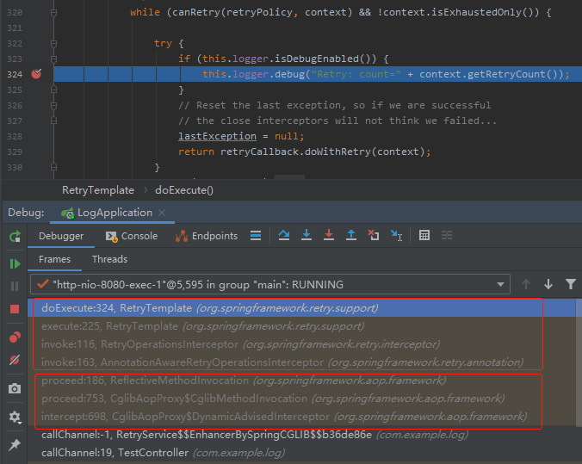
Task: Click Step Out
Action: pyautogui.click(x=350, y=235)
